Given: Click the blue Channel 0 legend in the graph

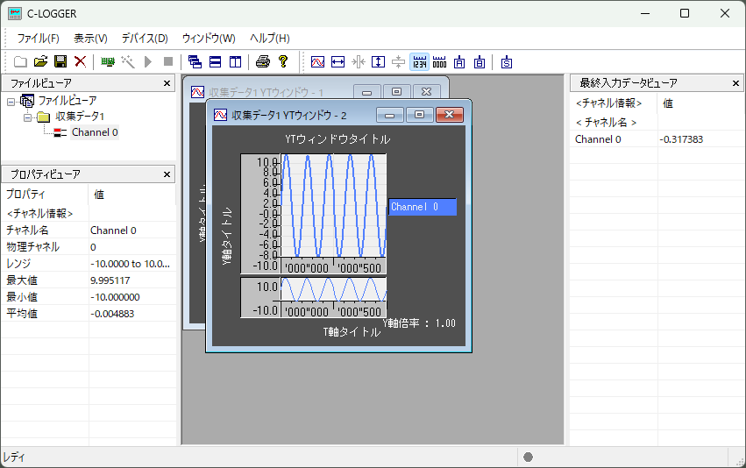Looking at the screenshot, I should (x=423, y=207).
